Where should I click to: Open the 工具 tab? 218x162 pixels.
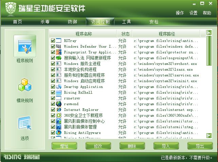point(126,22)
